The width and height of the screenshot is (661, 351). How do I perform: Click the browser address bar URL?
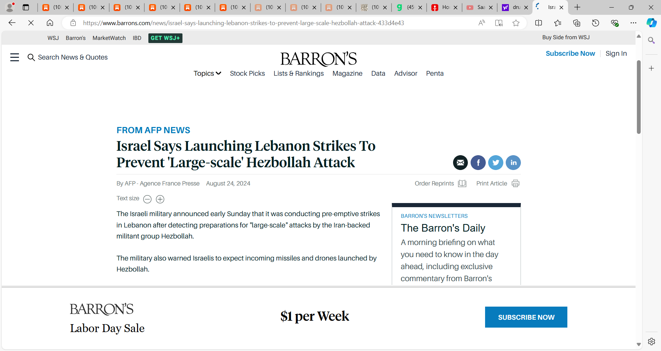pos(243,23)
